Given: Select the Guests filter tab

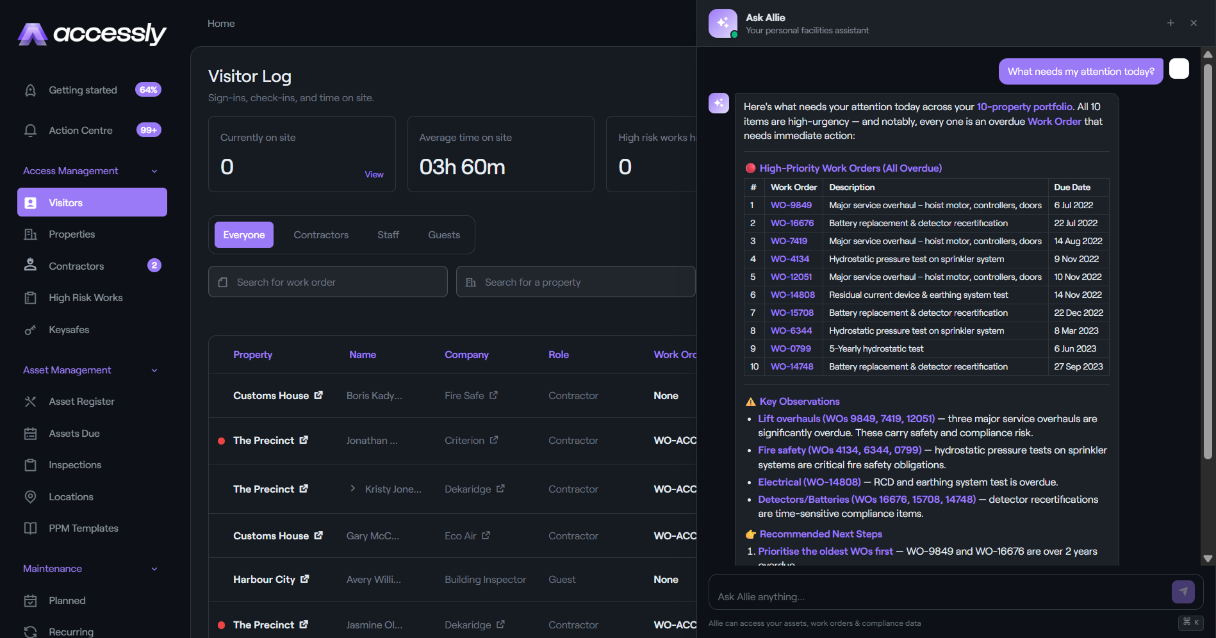Looking at the screenshot, I should 444,235.
